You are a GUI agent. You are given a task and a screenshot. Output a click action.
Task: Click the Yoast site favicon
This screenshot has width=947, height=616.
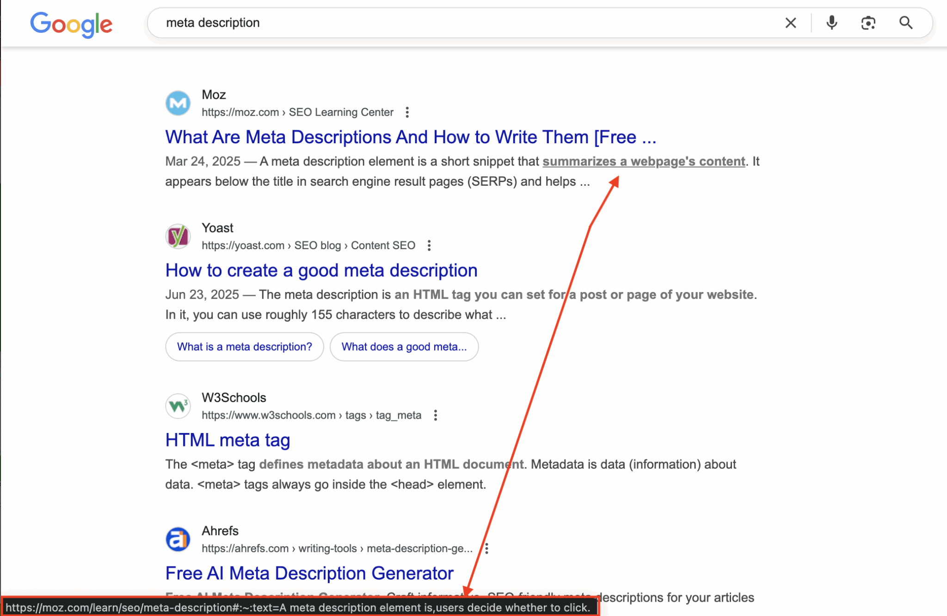point(178,236)
